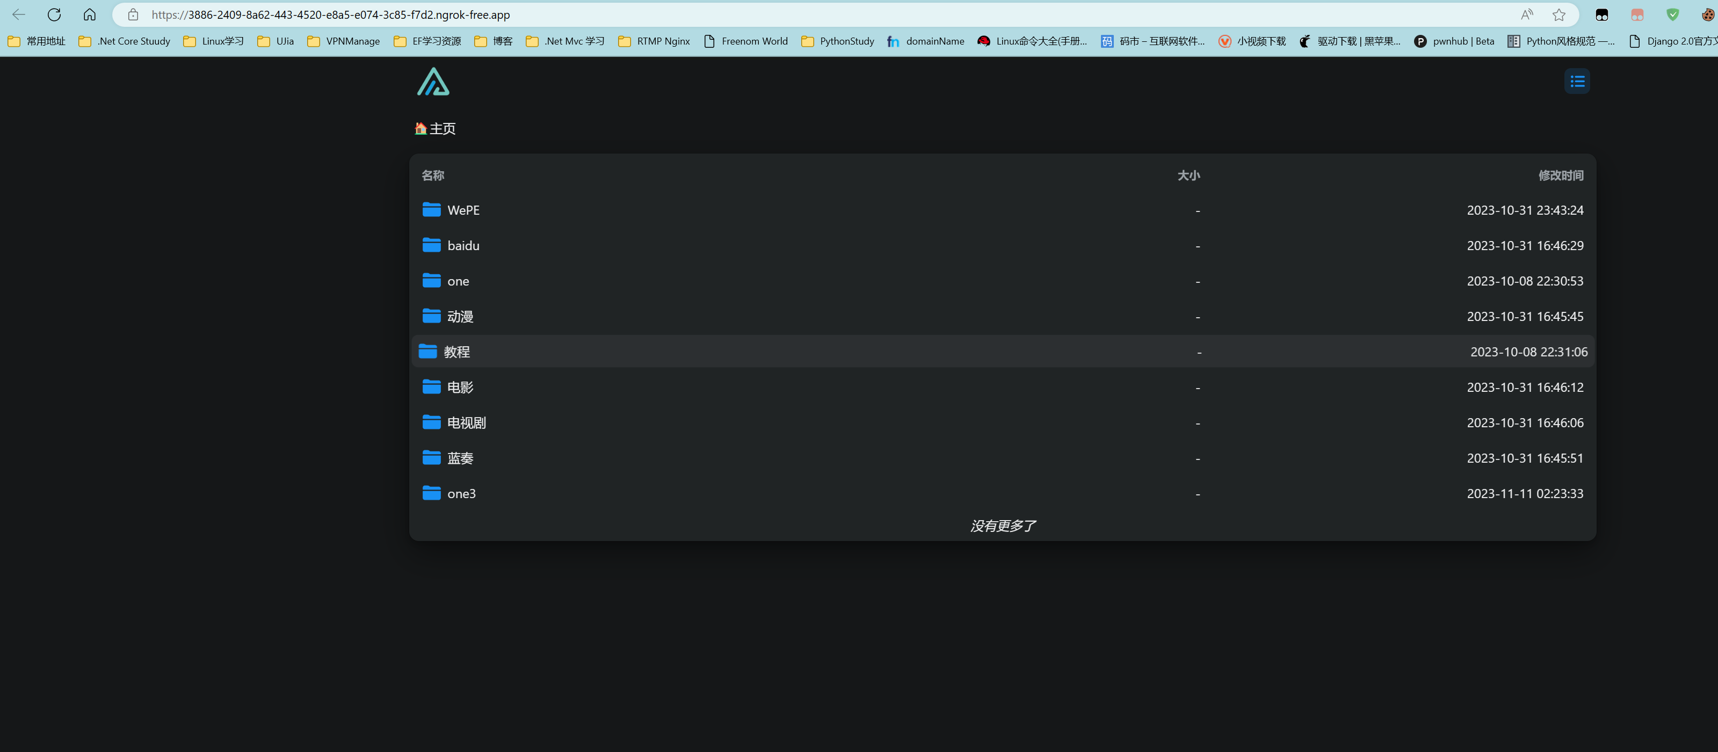Open 码市 bookmark

tap(1153, 41)
